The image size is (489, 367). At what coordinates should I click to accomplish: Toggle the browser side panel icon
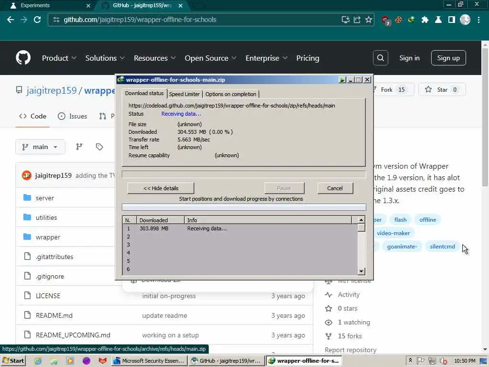[452, 20]
